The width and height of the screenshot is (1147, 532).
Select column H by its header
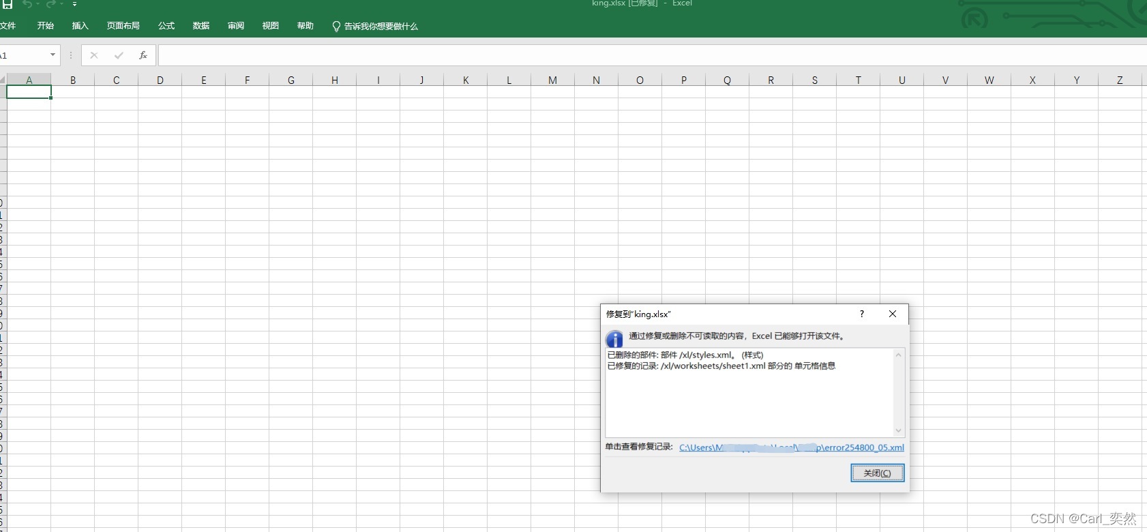335,80
